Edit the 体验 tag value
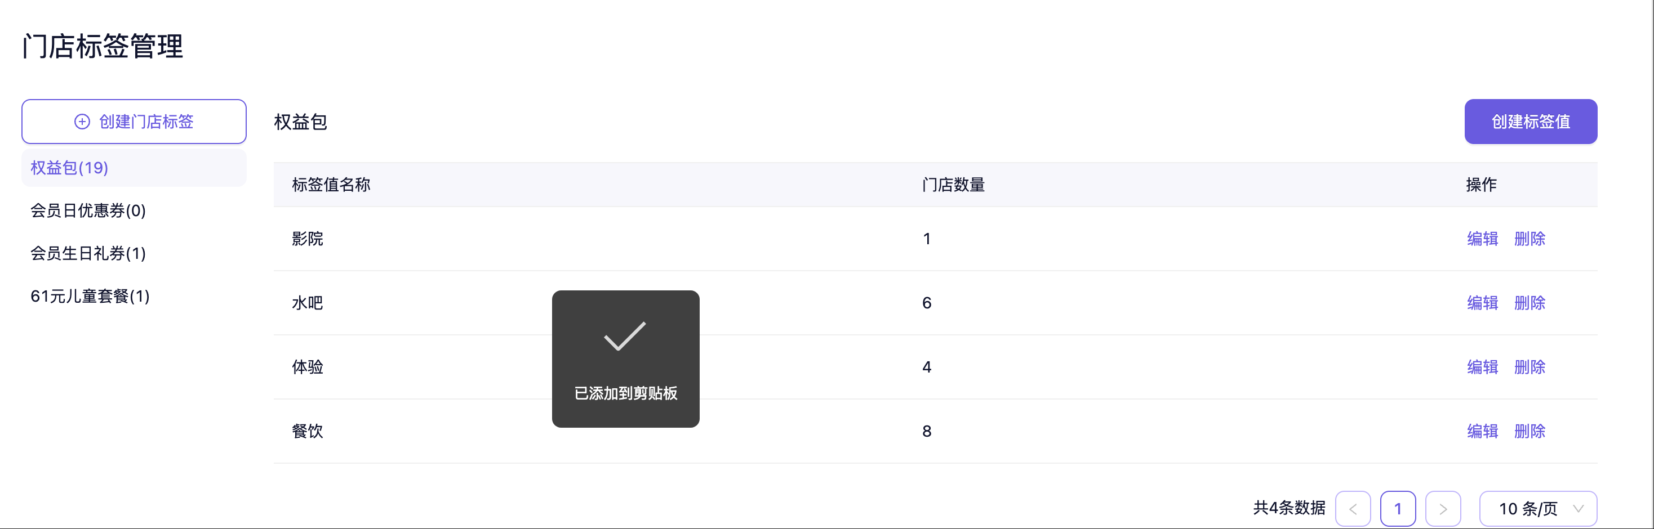Viewport: 1654px width, 529px height. 1482,367
